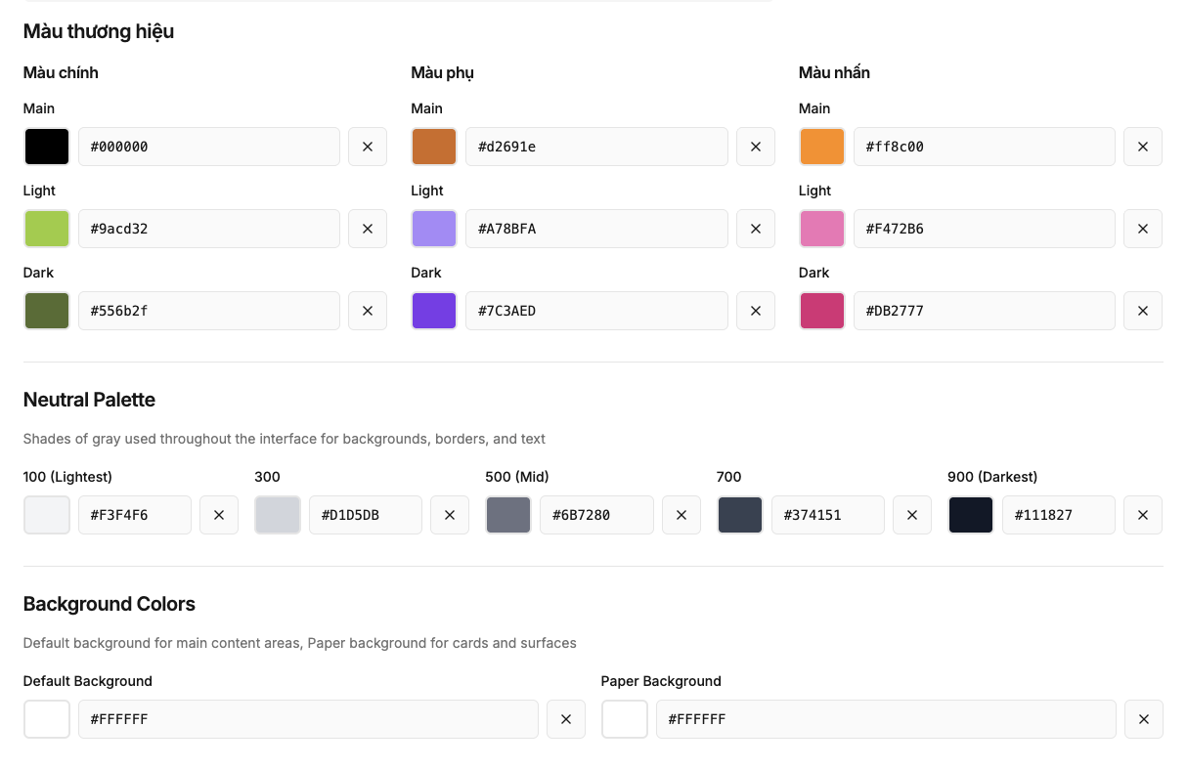Screen dimensions: 1187x769
Task: Open the black Main color swatch picker
Action: 47,147
